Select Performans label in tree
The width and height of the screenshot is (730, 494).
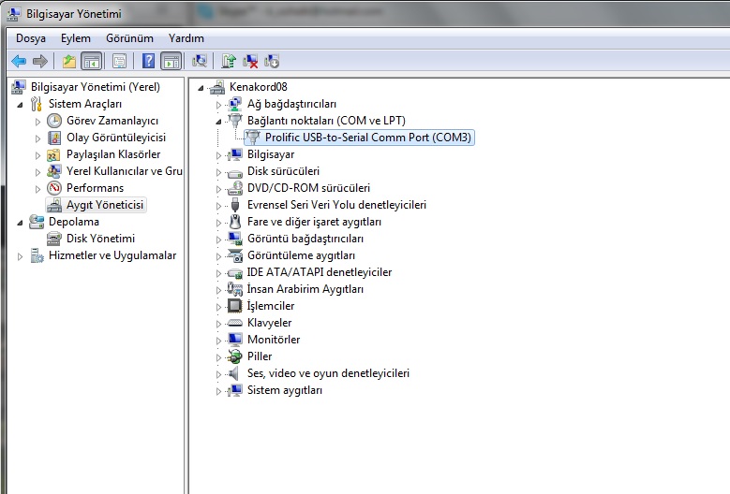tap(95, 188)
